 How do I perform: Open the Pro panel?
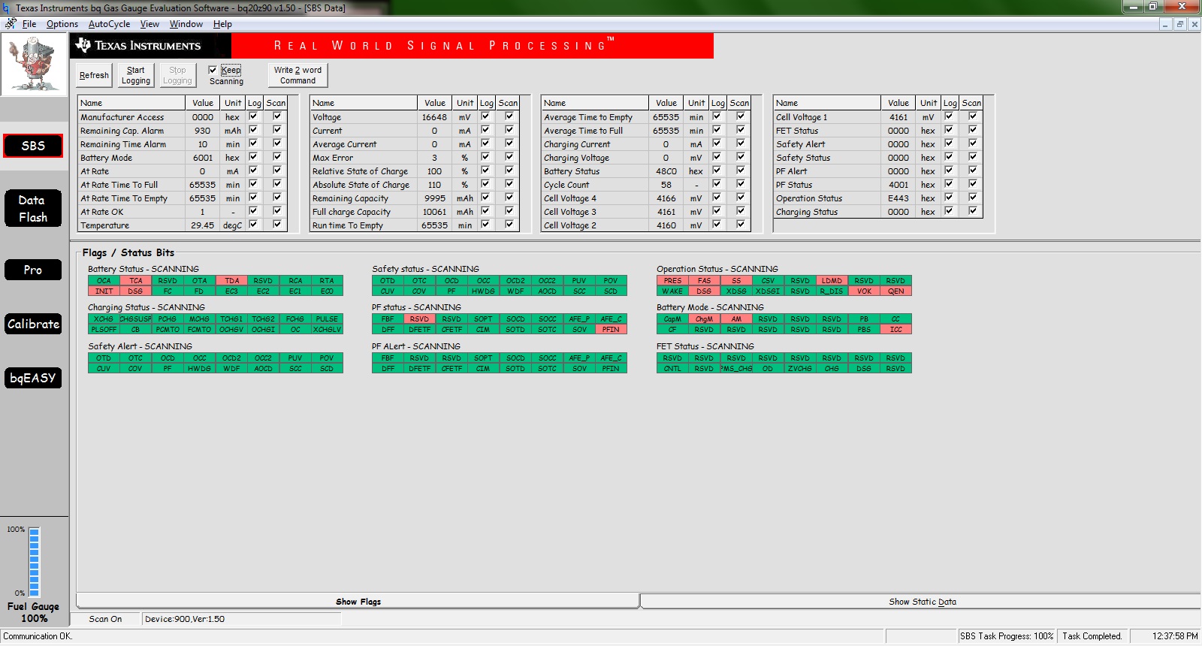click(33, 270)
